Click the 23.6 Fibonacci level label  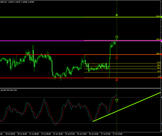159,72
